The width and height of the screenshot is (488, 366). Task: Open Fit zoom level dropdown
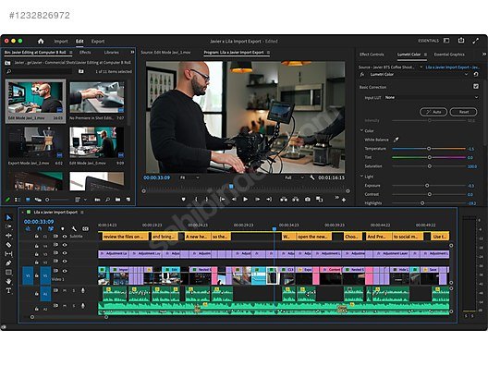click(189, 177)
